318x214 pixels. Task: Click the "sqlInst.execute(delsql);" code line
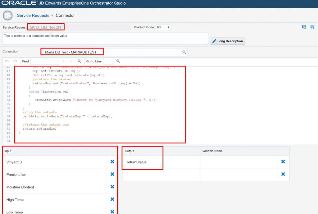57,71
